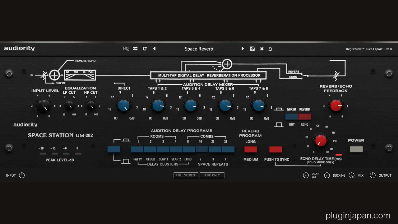
Task: Click the Echo Delay Time red knob
Action: tap(321, 140)
